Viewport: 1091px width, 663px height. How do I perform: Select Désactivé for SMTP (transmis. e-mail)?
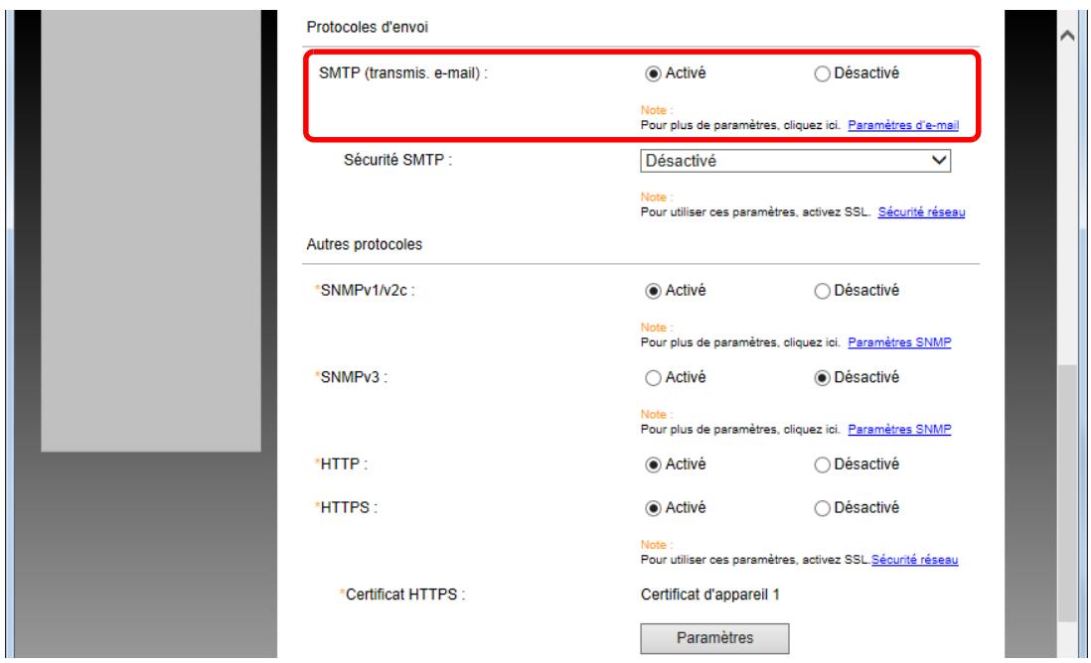click(821, 72)
